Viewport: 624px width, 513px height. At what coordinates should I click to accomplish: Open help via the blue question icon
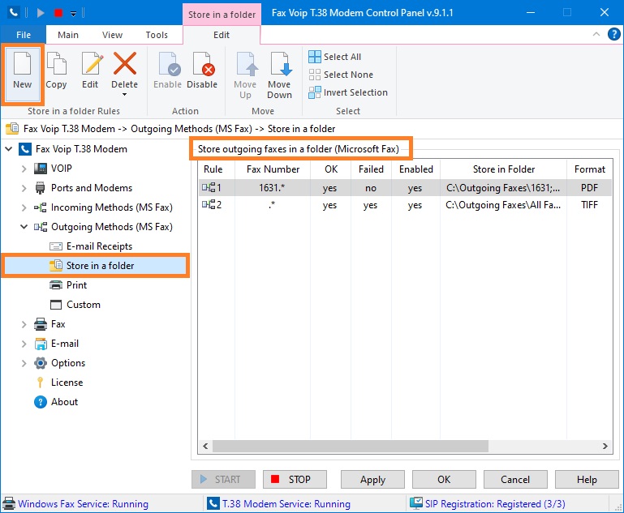[613, 34]
